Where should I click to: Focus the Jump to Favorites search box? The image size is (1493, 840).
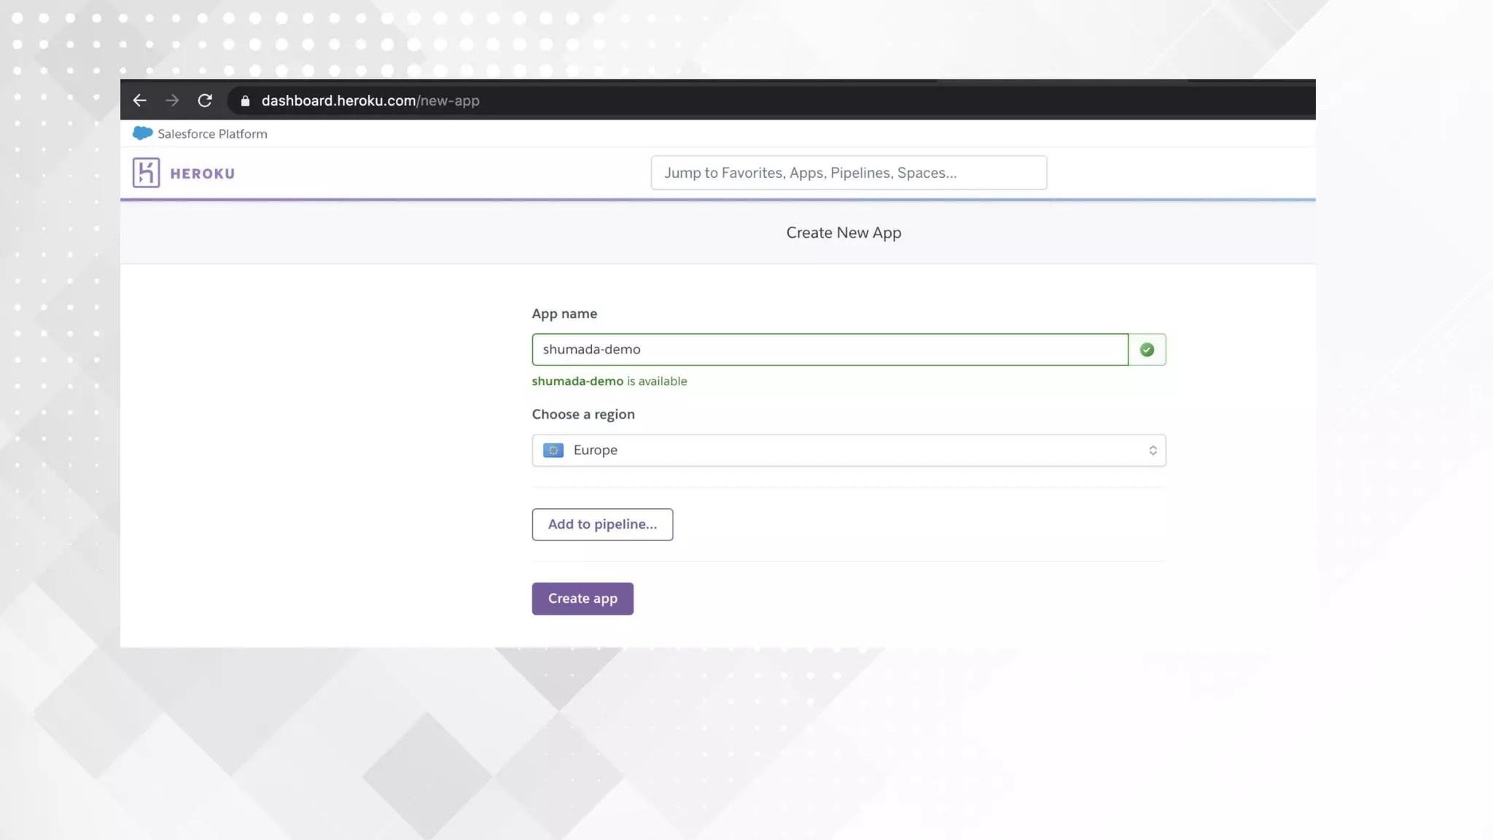coord(849,173)
